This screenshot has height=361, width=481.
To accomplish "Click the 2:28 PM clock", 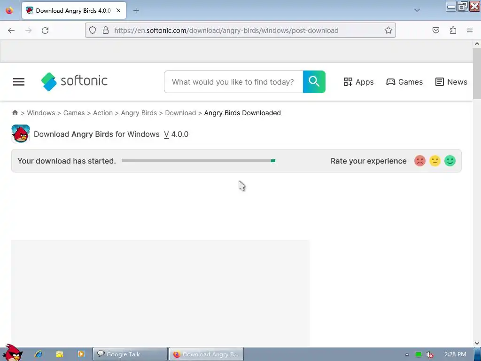I will pos(455,354).
